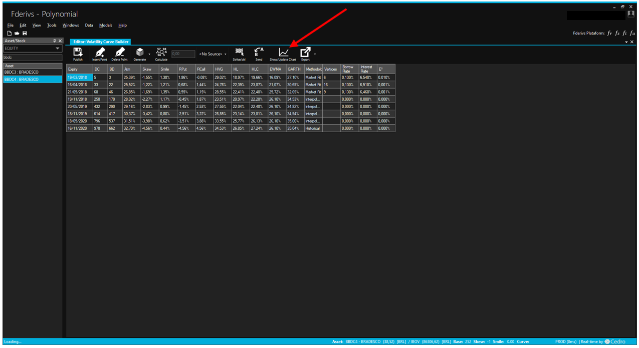Toggle the Asset/Stock panel pin
Screen dimensions: 639x348
[55, 41]
